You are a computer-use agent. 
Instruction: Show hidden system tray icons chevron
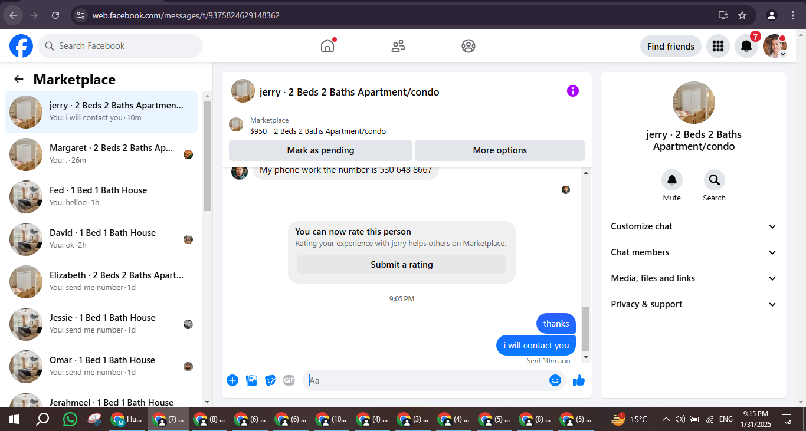[x=666, y=419]
